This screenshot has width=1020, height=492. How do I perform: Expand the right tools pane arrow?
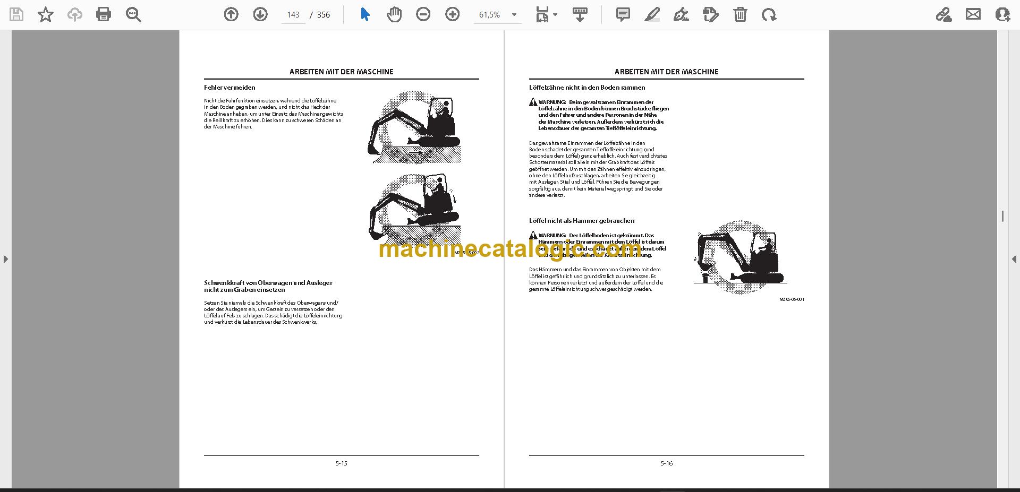(1014, 259)
